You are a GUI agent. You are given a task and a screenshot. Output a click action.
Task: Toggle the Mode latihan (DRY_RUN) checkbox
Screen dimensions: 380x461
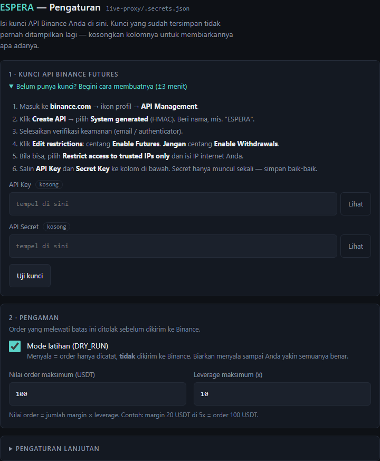[x=15, y=346]
